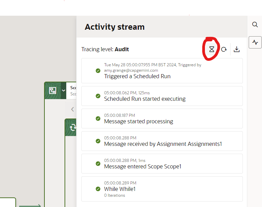Image resolution: width=262 pixels, height=207 pixels.
Task: Select Message received by Assignment Assignments1
Action: 163,144
